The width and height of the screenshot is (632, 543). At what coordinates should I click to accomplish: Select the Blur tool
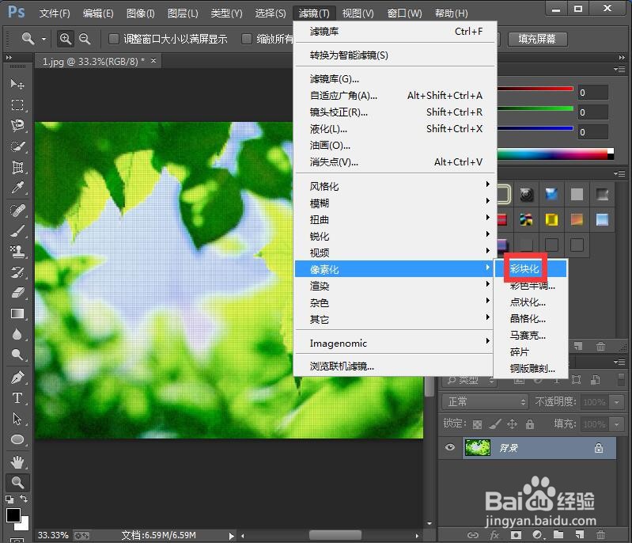(x=17, y=335)
